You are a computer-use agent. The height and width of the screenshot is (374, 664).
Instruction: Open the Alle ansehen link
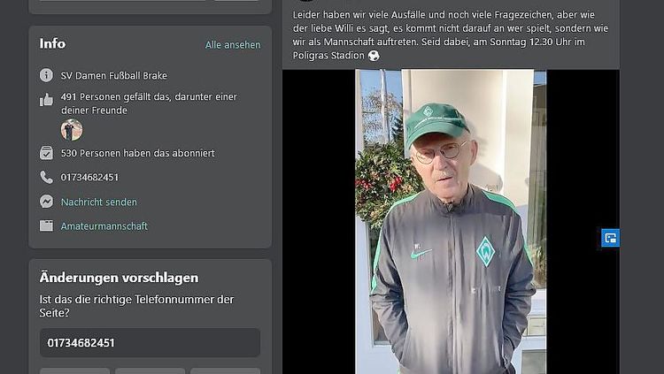pos(233,45)
